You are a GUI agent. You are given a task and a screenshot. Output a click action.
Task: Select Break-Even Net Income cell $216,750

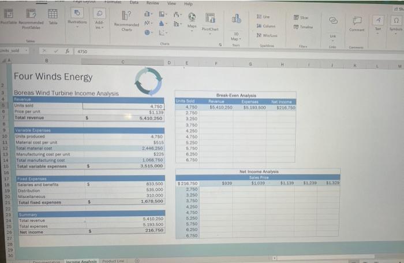(281, 108)
